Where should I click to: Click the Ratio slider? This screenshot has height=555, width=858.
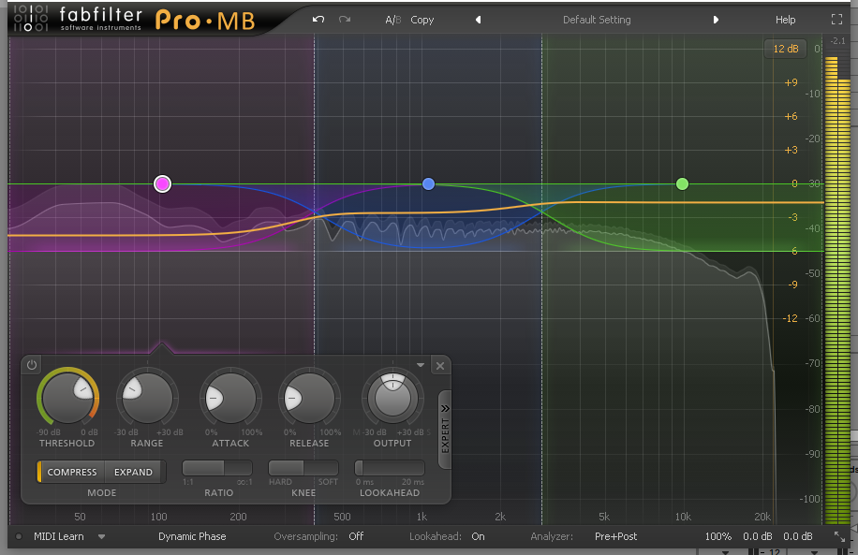coord(217,468)
